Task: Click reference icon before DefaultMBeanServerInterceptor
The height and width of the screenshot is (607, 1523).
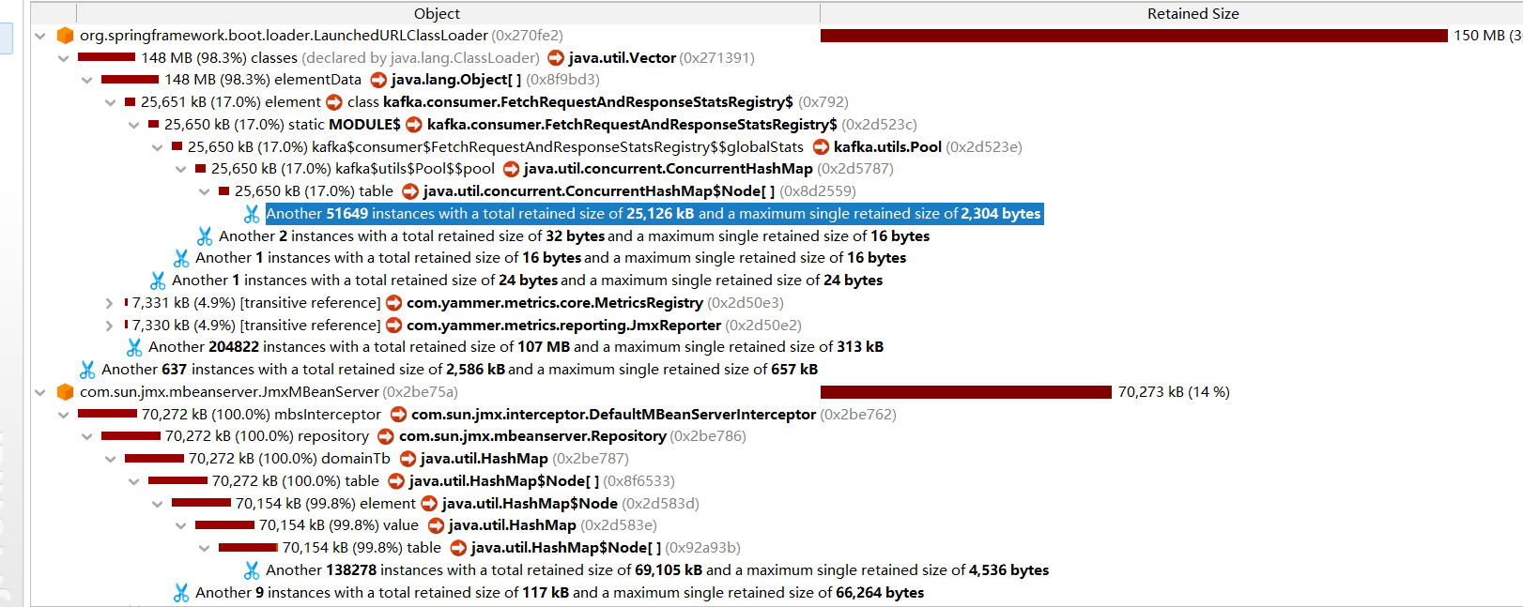Action: tap(398, 415)
